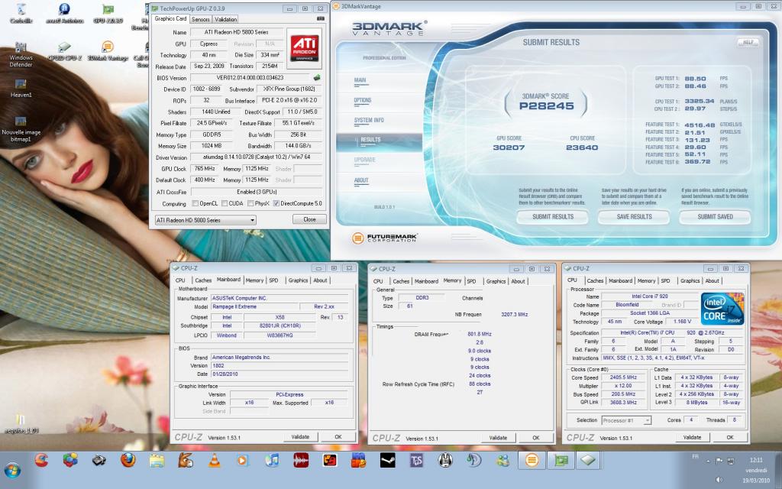
Task: Open ABOUT in 3DMark Vantage sidebar
Action: pos(361,180)
